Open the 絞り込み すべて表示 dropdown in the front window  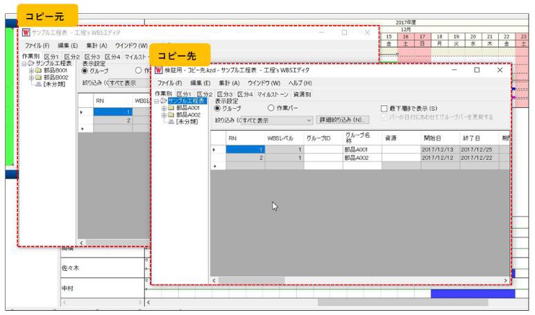click(309, 120)
